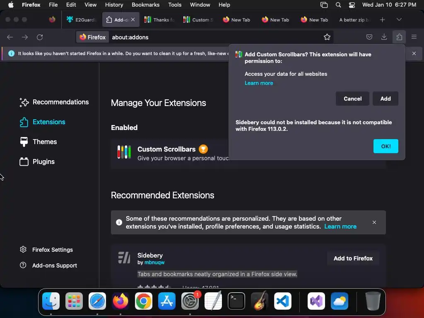The height and width of the screenshot is (318, 424).
Task: Click Firefox in the Dock
Action: click(120, 301)
